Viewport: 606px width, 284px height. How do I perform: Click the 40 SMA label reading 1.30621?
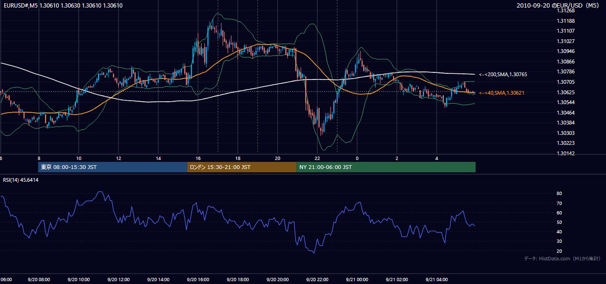click(502, 93)
